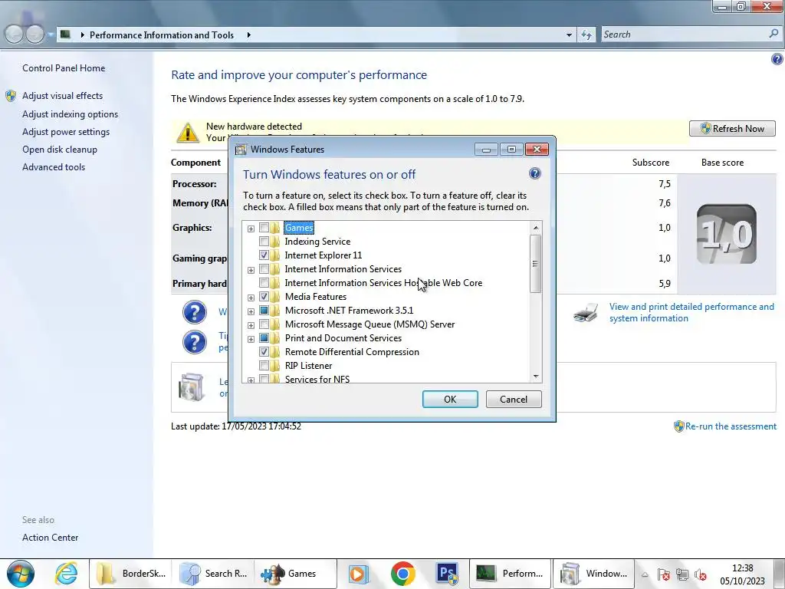Uncheck Remote Differential Compression
785x589 pixels.
click(x=264, y=352)
